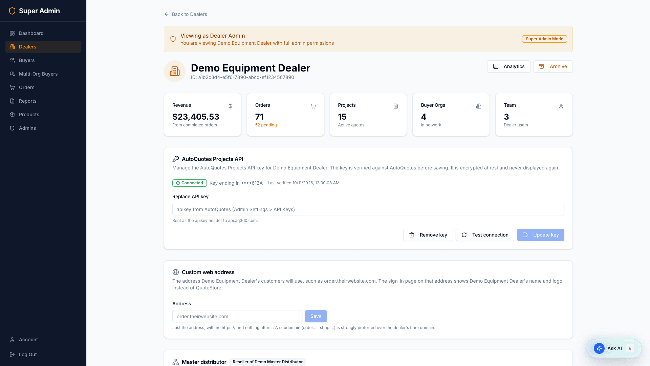Click the large orange dealer building avatar
This screenshot has width=650, height=366.
click(175, 71)
